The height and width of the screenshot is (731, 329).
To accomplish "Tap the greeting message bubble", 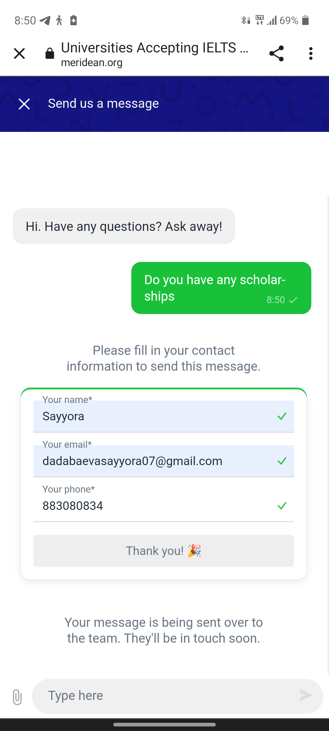I will [x=124, y=226].
